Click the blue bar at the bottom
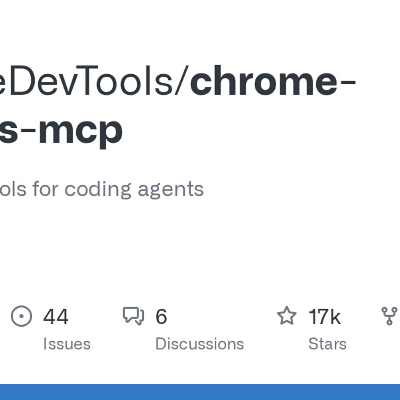The image size is (400, 400). tap(200, 392)
